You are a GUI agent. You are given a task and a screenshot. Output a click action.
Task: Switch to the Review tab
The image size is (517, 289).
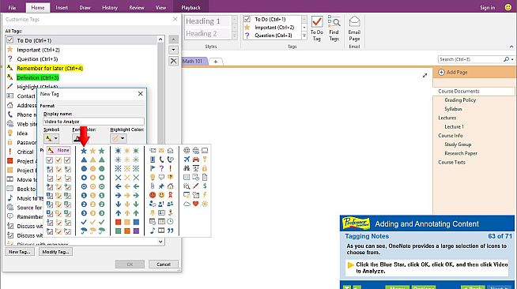[137, 7]
